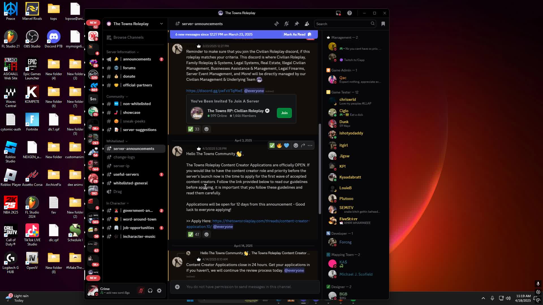This screenshot has width=543, height=305.
Task: Collapse the Server Information category
Action: pyautogui.click(x=122, y=52)
